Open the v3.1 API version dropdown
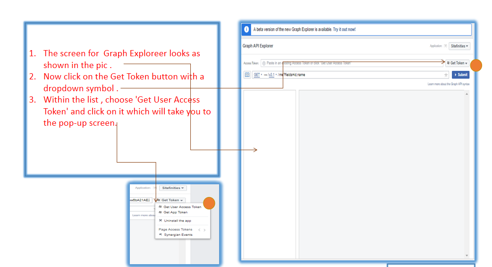The image size is (492, 267). 272,75
